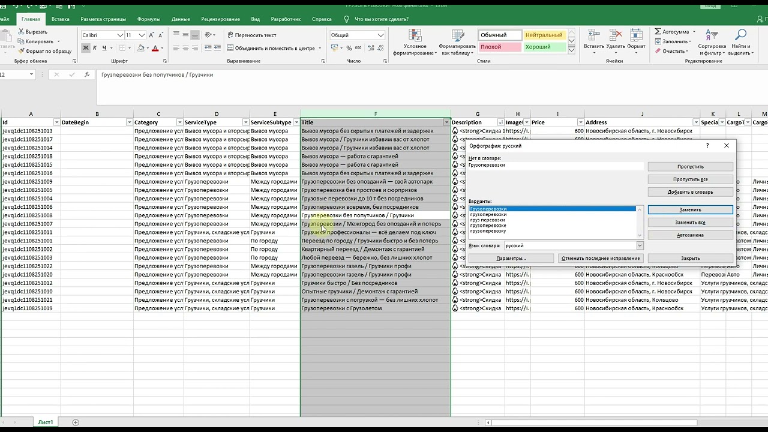The height and width of the screenshot is (432, 768).
Task: Switch to the Формулы ribbon tab
Action: (x=149, y=19)
